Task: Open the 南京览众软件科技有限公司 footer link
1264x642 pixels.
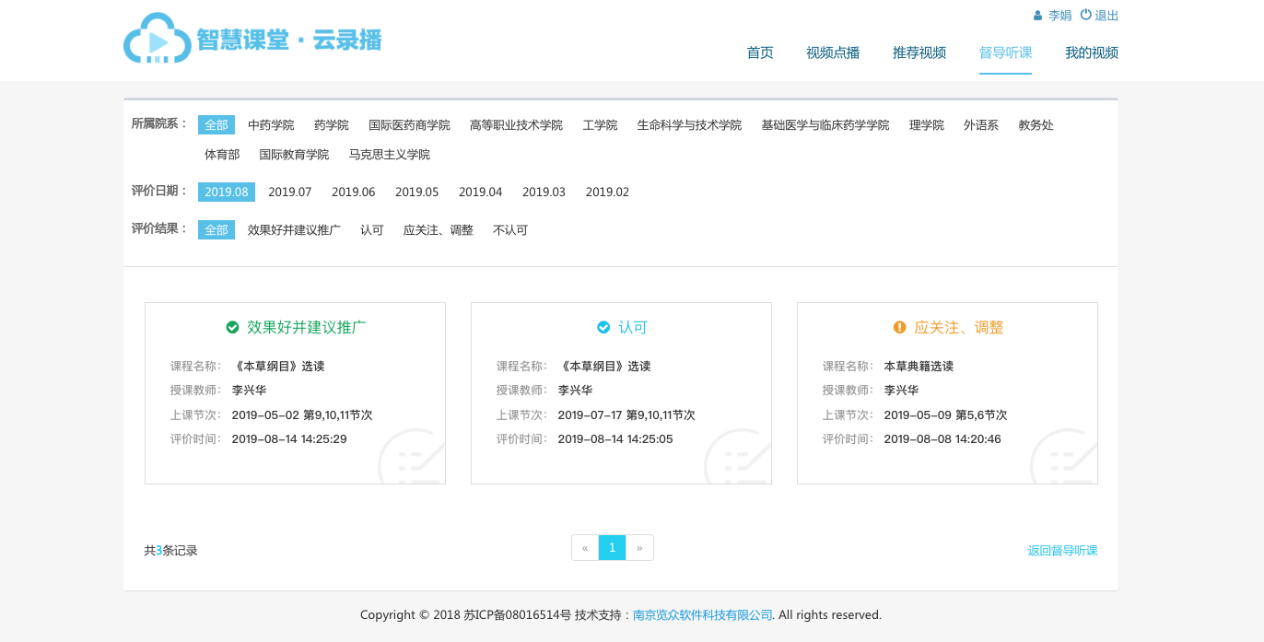Action: pyautogui.click(x=703, y=614)
